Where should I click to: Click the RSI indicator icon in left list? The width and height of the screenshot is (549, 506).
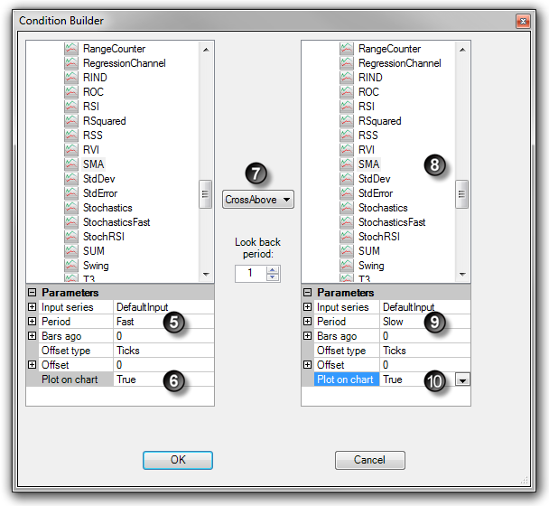[71, 107]
